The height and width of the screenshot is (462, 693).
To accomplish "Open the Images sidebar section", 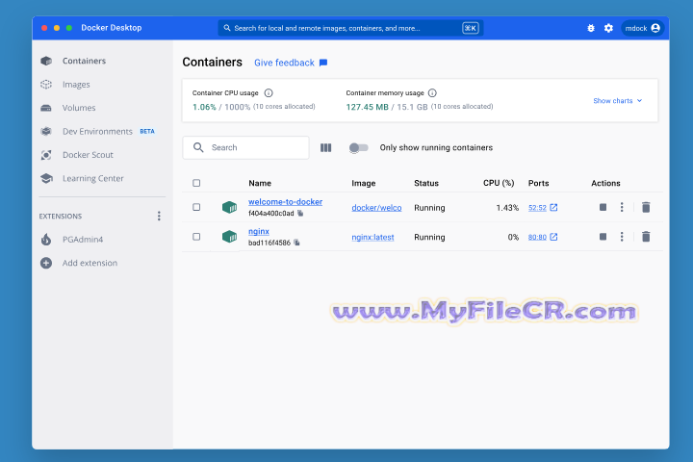I will tap(76, 85).
